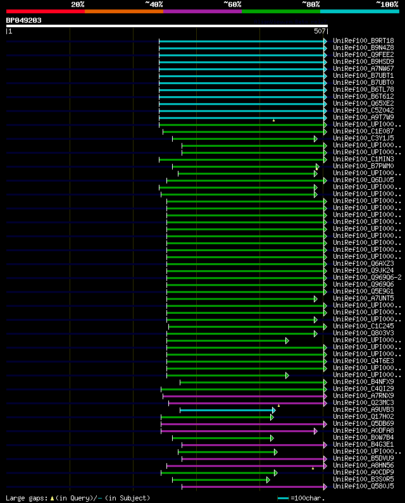Select the UniRef100_B7PWM0 label
This screenshot has height=503, width=405.
[363, 166]
